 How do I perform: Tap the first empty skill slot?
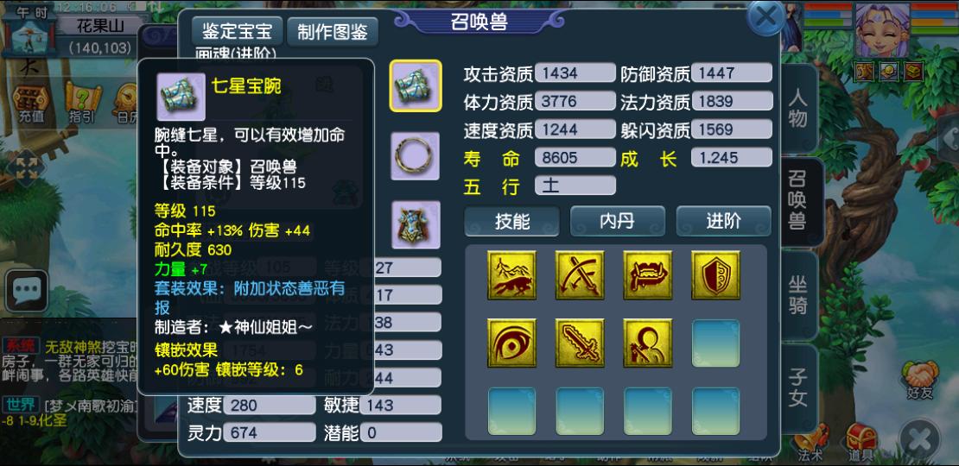point(715,343)
